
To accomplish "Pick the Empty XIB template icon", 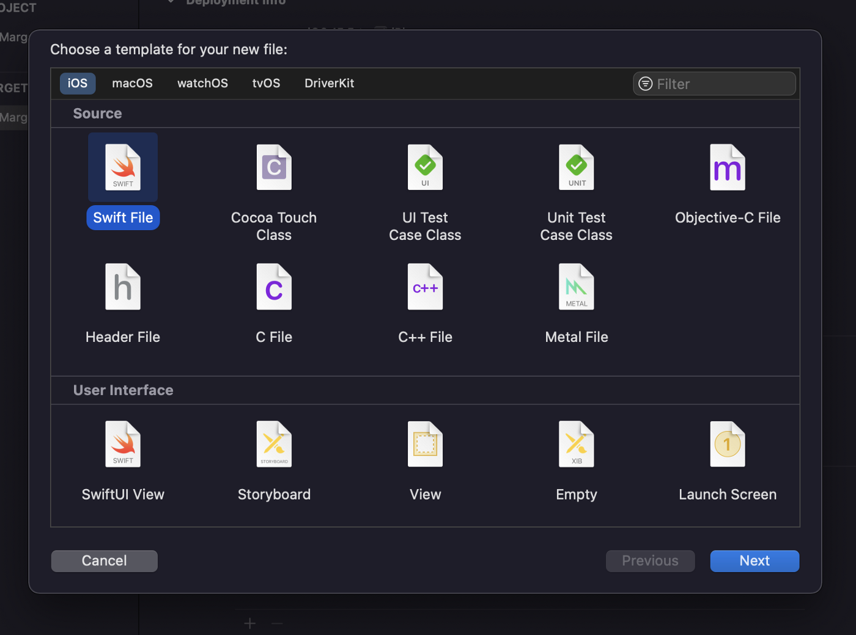I will click(x=577, y=444).
